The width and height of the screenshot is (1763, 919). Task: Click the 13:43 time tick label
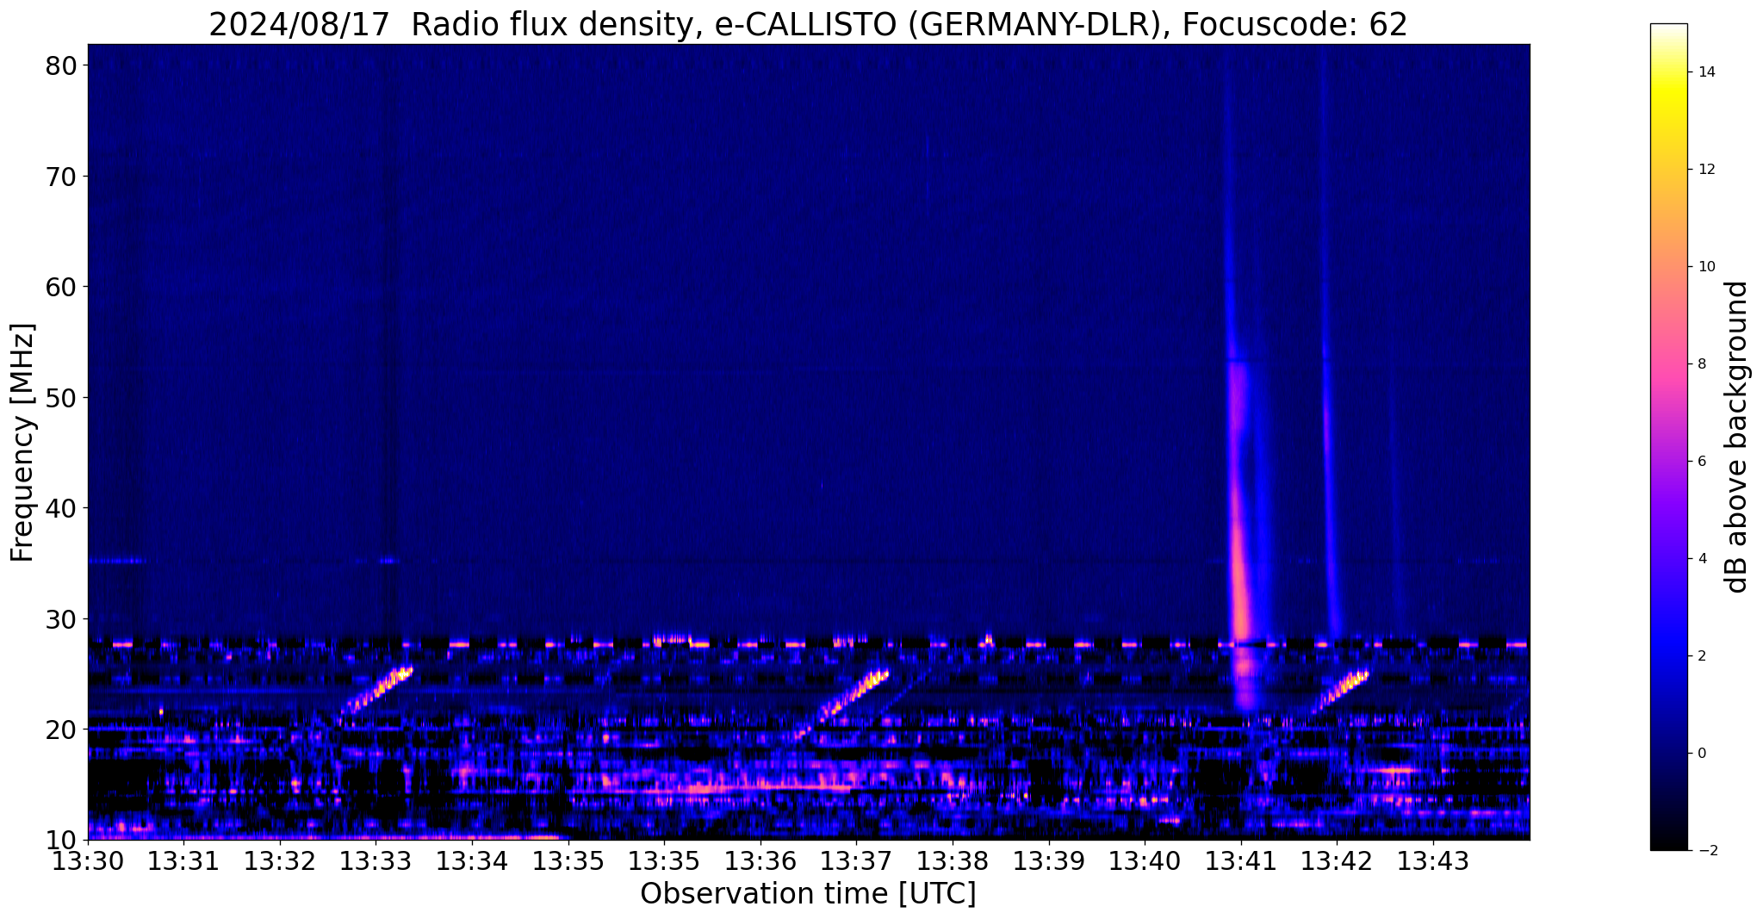pos(1433,860)
